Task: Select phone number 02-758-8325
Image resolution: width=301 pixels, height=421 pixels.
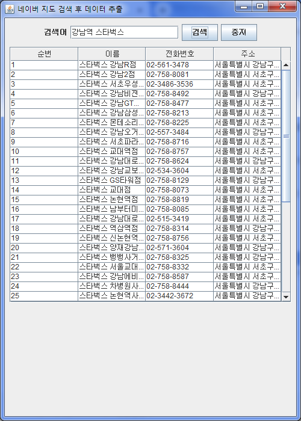Action: (x=179, y=257)
